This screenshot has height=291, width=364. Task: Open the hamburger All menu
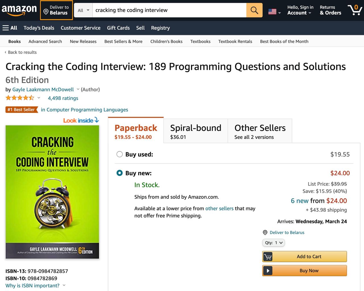coord(10,28)
